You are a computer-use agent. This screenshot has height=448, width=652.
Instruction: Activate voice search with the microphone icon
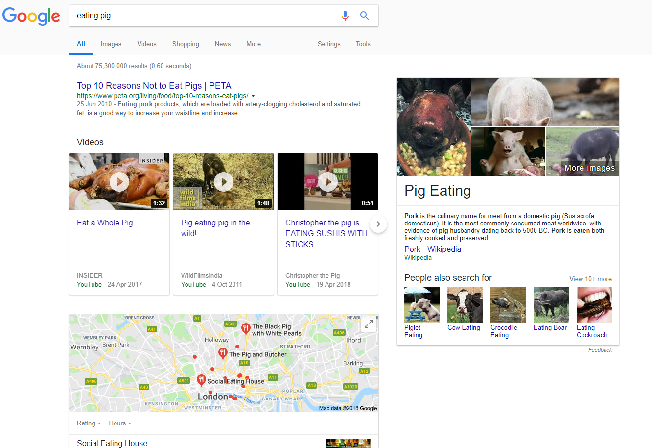point(345,15)
